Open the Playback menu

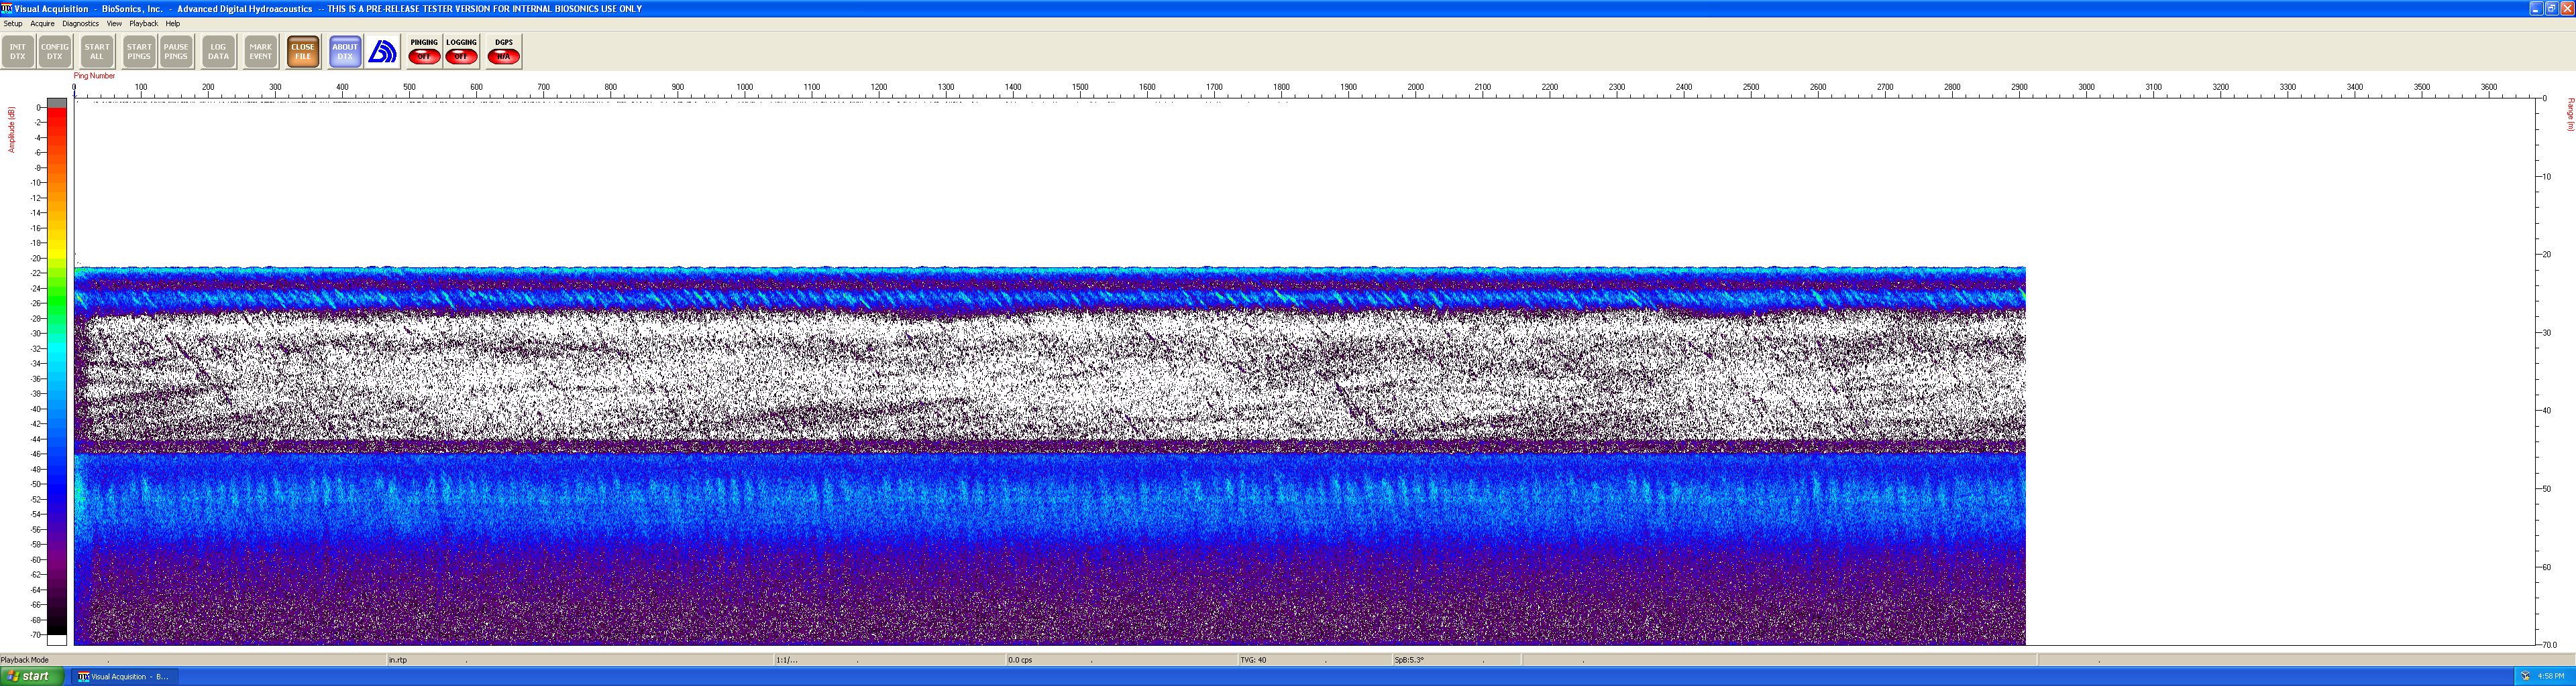click(x=143, y=23)
